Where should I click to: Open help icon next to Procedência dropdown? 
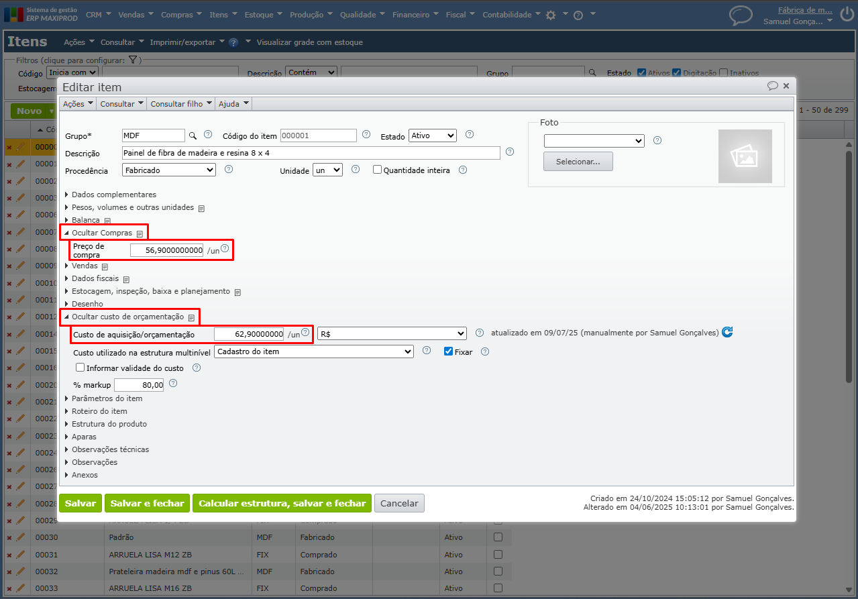(229, 169)
